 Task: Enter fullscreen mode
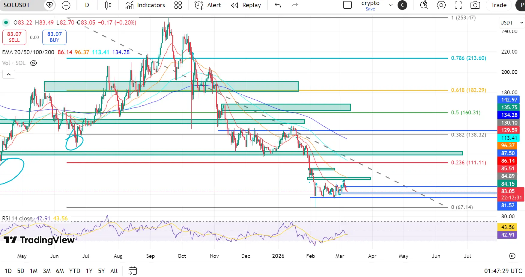pyautogui.click(x=458, y=5)
